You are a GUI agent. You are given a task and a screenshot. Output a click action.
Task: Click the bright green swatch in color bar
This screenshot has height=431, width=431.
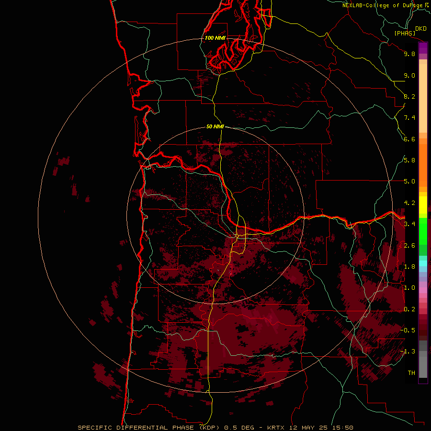point(423,231)
